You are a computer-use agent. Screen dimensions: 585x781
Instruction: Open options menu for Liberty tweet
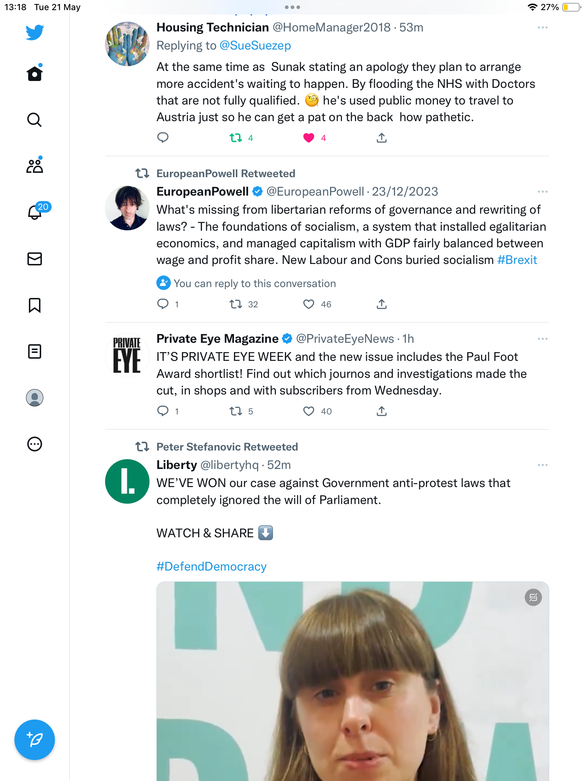(542, 465)
